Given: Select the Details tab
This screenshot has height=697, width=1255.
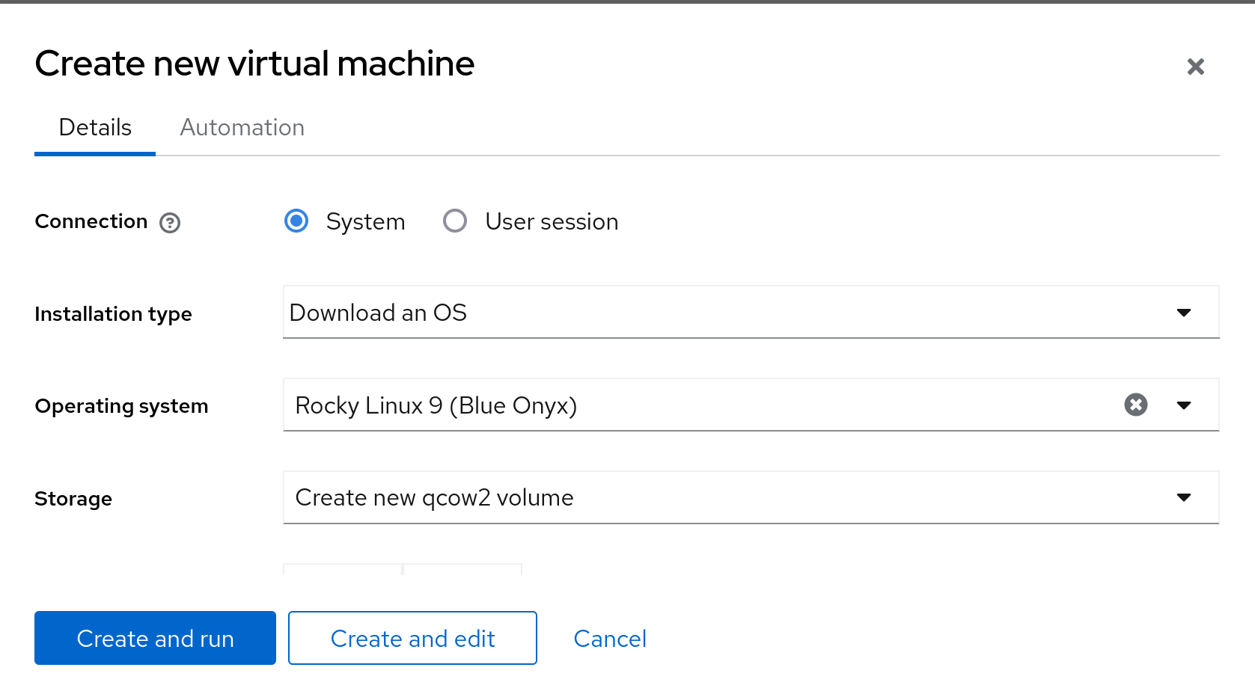Looking at the screenshot, I should pyautogui.click(x=94, y=127).
